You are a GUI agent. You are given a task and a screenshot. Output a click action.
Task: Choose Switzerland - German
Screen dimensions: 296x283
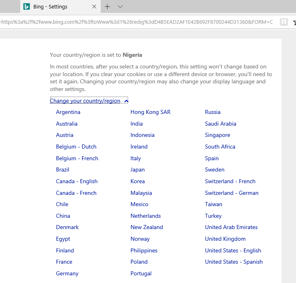click(232, 193)
